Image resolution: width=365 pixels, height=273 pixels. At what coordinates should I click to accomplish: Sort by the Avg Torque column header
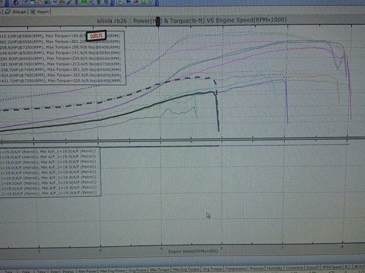212,269
